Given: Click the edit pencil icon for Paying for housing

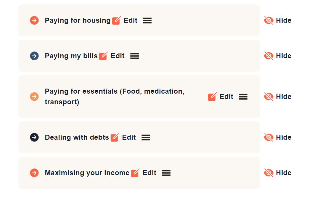Looking at the screenshot, I should click(x=116, y=20).
